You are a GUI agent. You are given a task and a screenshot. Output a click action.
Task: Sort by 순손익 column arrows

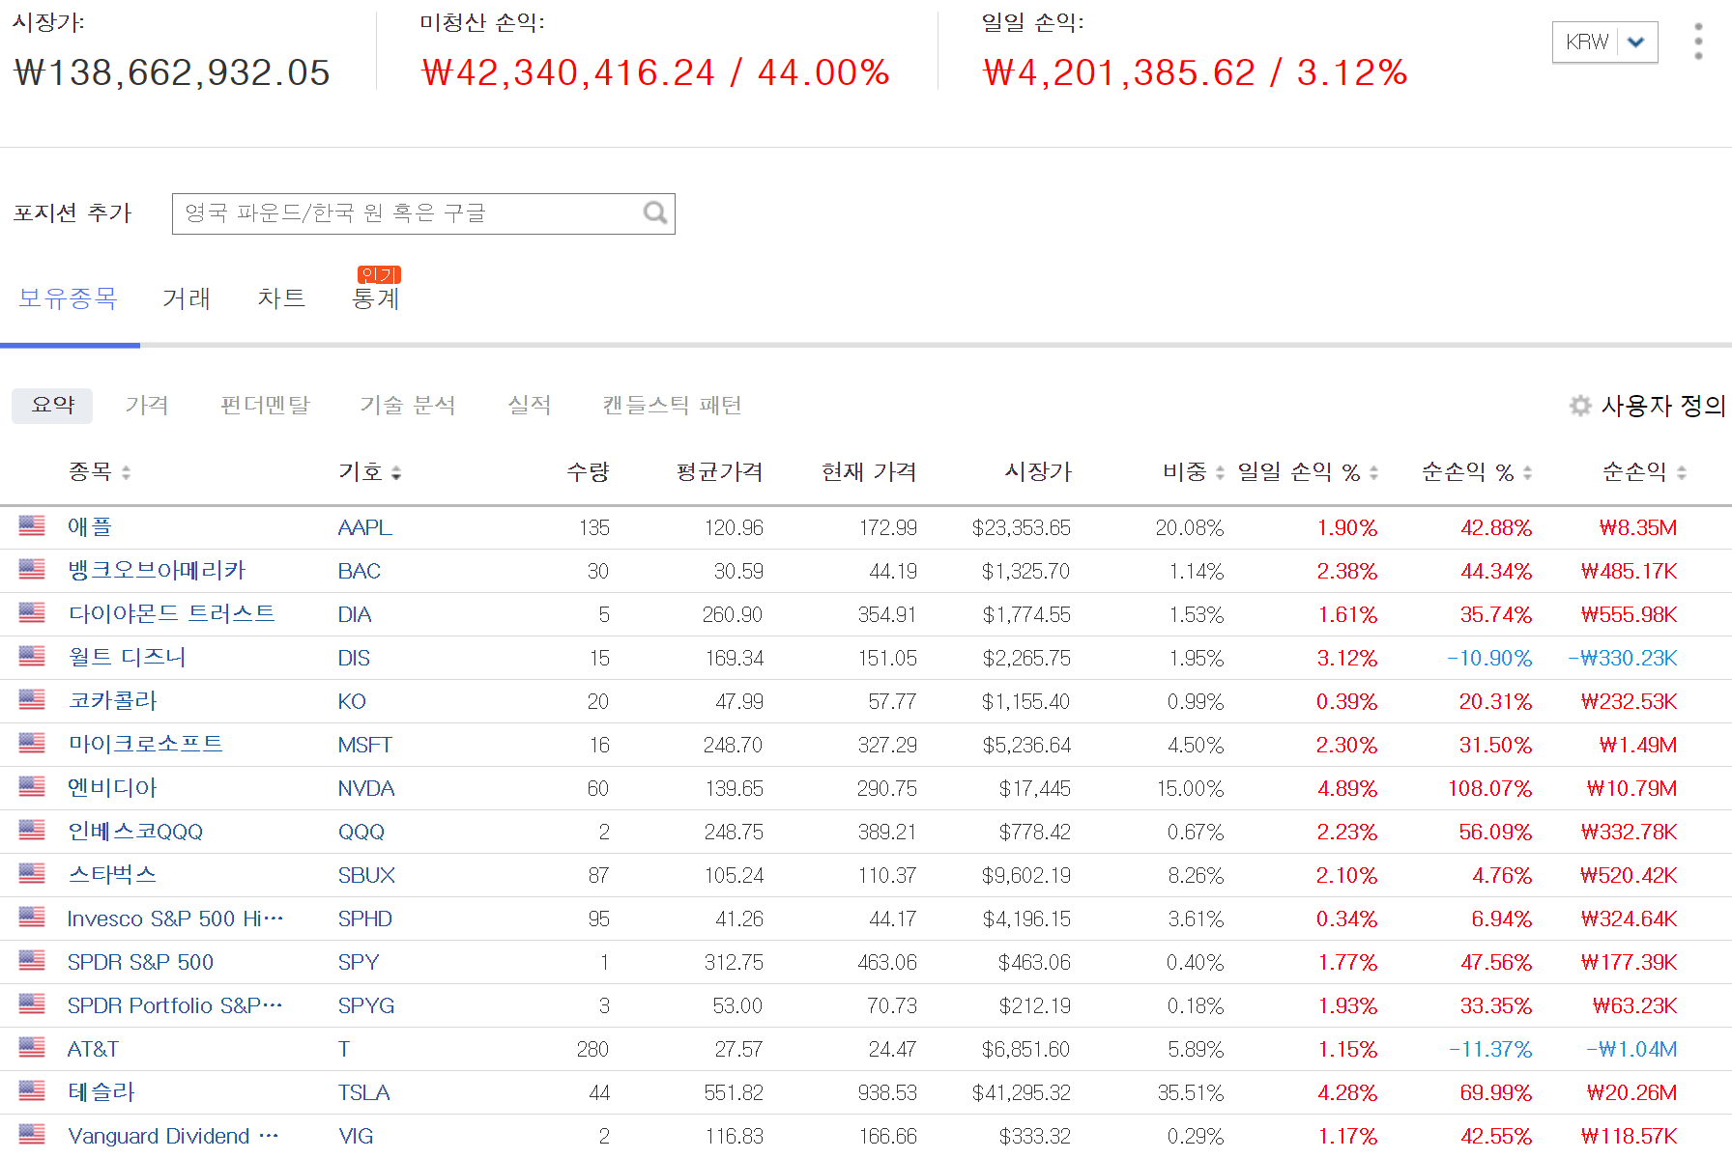click(1682, 472)
